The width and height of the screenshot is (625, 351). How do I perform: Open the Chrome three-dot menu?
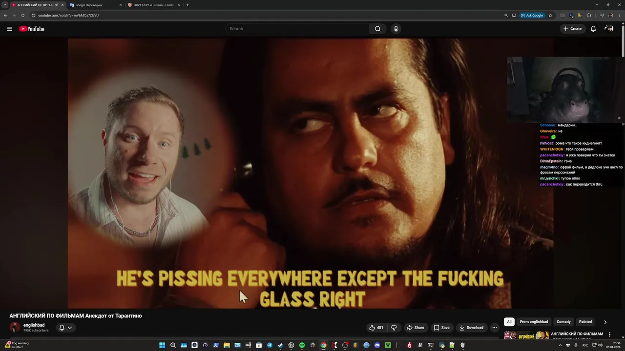(x=620, y=15)
